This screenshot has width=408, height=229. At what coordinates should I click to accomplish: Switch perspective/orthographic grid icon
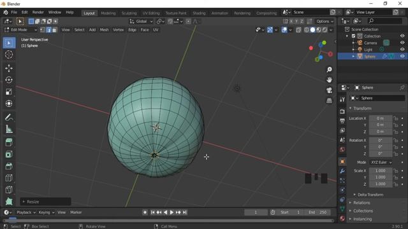pyautogui.click(x=329, y=101)
